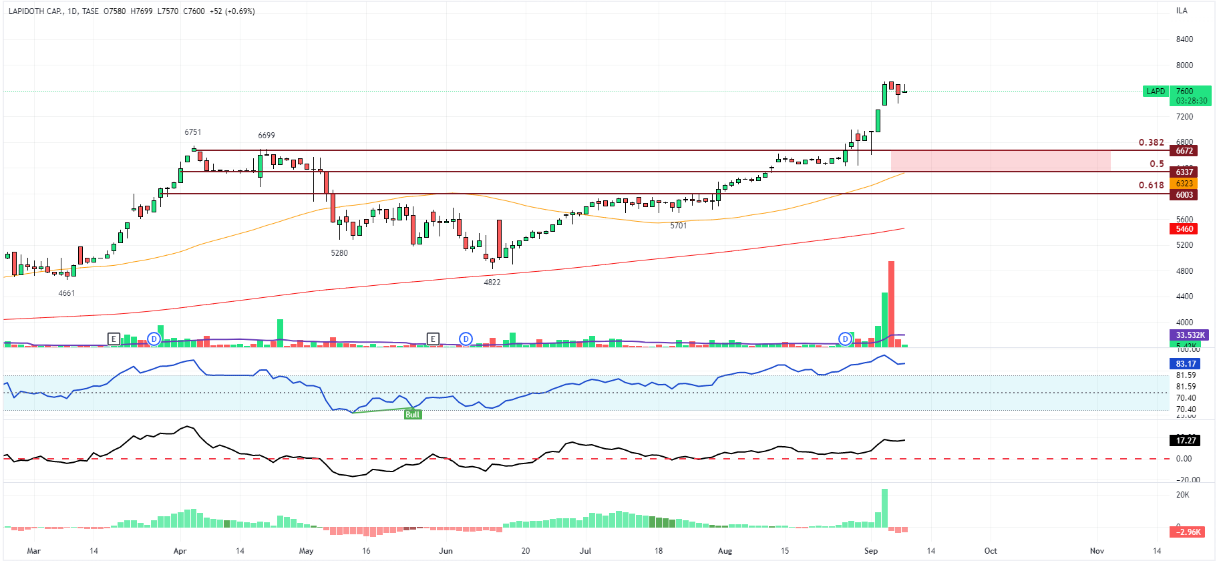Click the tallest red volume bar

(891, 304)
